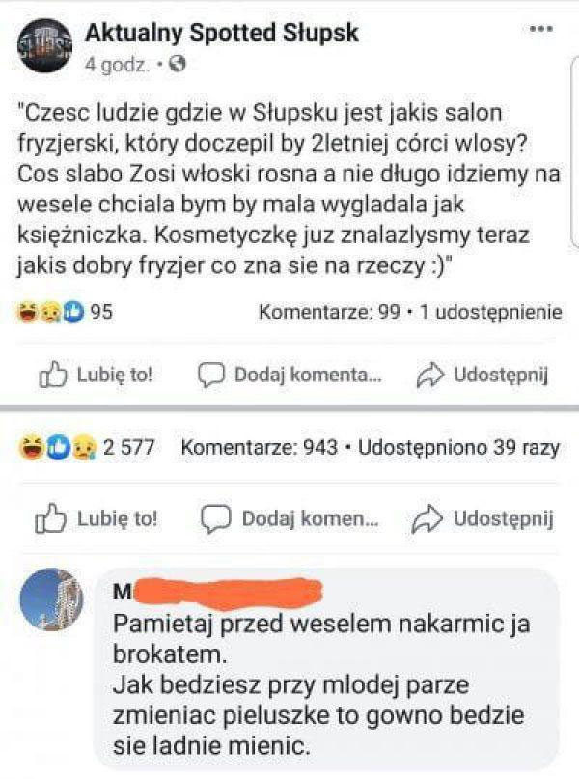Image resolution: width=579 pixels, height=779 pixels.
Task: Open 'Komentarze: 99' comments list
Action: pyautogui.click(x=329, y=312)
